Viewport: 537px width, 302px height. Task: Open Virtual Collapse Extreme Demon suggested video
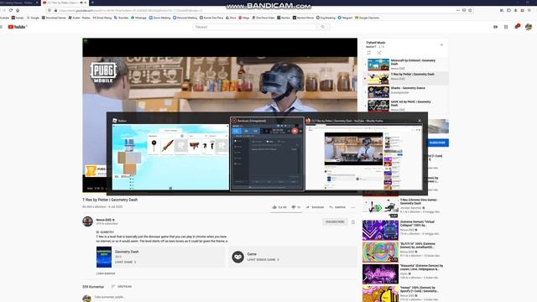pos(405,229)
